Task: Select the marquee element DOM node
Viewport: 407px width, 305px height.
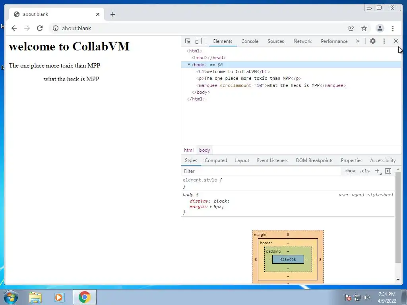Action: (271, 85)
